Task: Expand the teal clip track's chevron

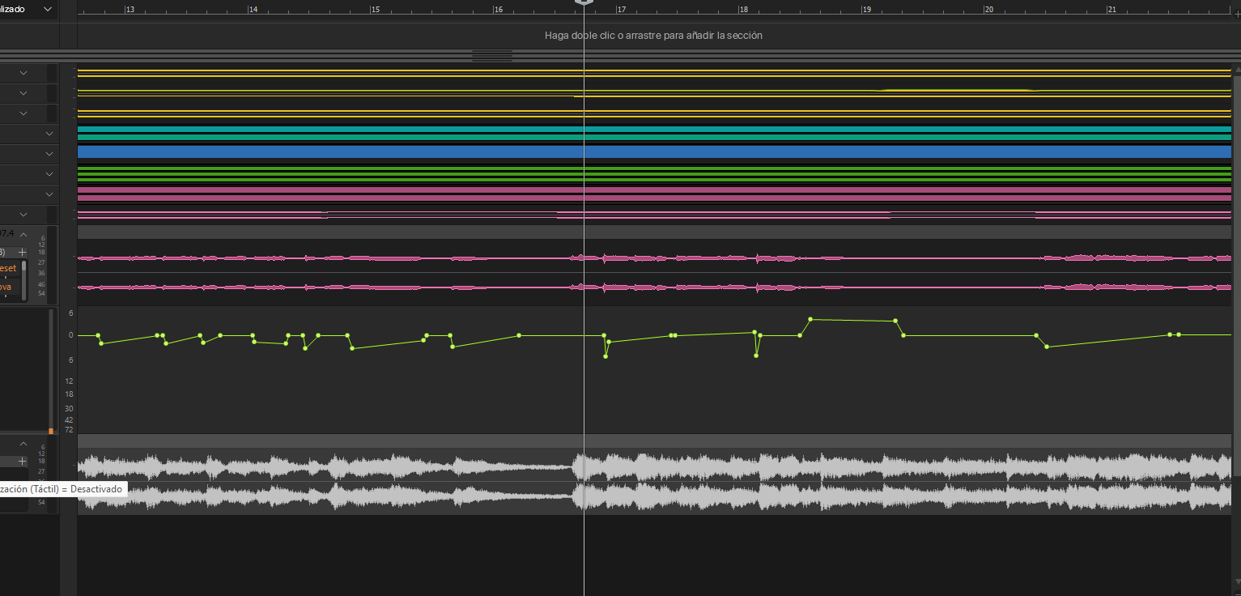Action: click(49, 133)
